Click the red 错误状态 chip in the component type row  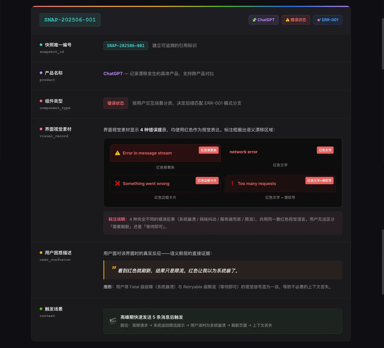pos(116,103)
